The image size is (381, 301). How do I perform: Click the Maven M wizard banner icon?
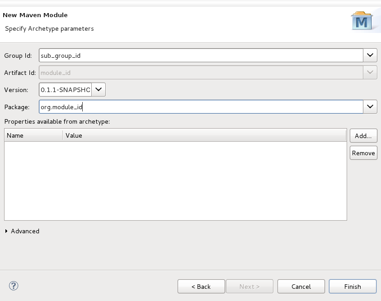coord(361,21)
